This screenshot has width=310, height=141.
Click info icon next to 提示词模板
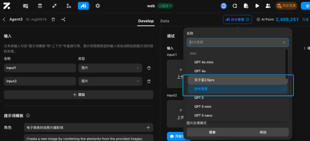point(28,116)
